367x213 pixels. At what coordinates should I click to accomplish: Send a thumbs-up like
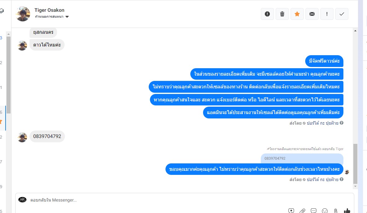(347, 211)
